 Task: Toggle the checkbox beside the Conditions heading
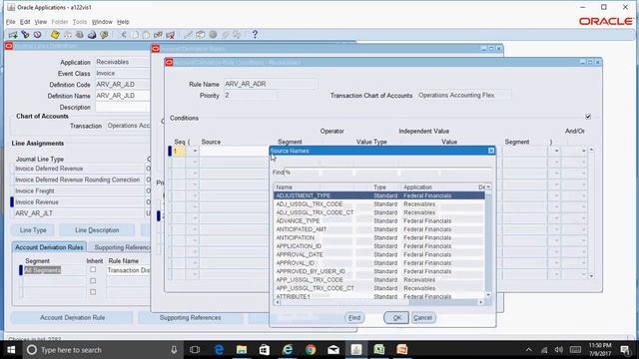coord(588,117)
